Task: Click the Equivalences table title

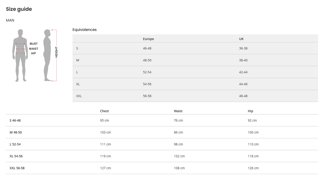Action: 85,30
